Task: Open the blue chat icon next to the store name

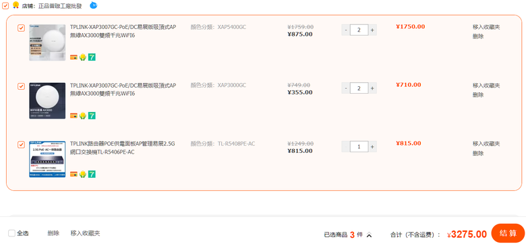Action: click(94, 5)
